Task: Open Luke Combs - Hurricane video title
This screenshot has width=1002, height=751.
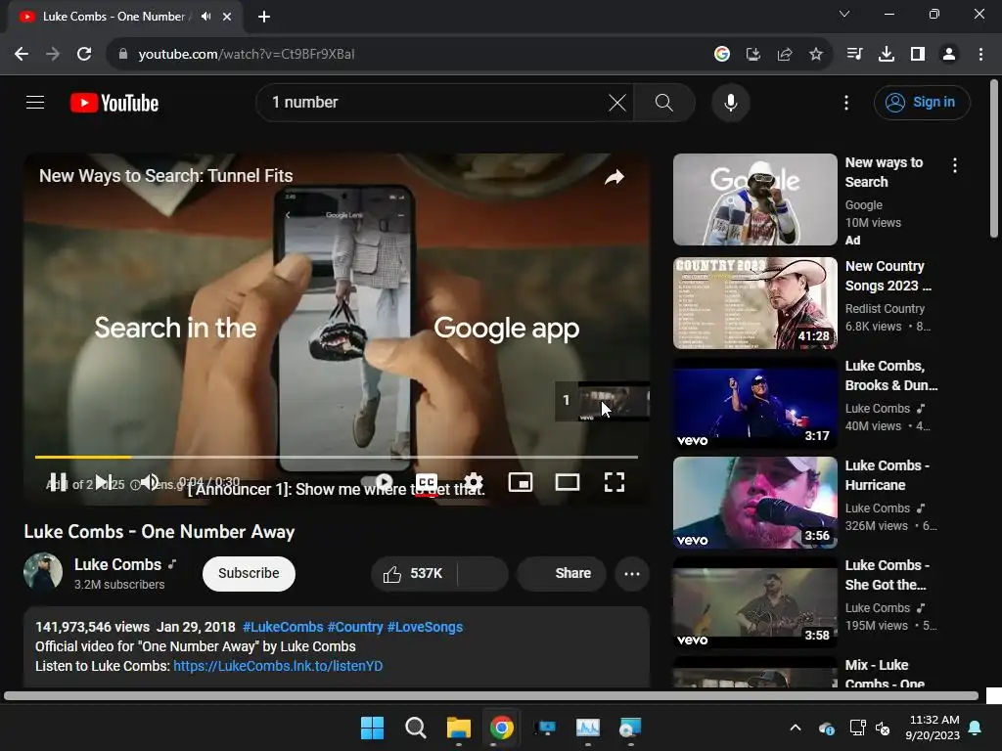Action: [x=887, y=475]
